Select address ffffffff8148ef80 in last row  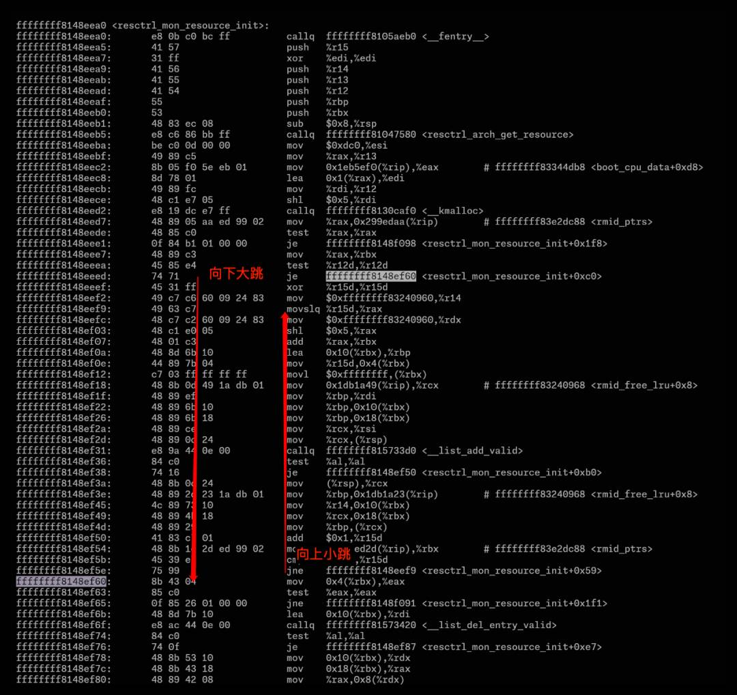64,679
